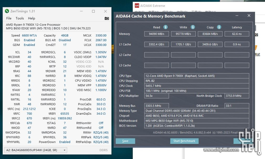Click the tRFC (ns) value 212.1212
Image resolution: width=265 pixels, height=159 pixels.
click(x=29, y=109)
